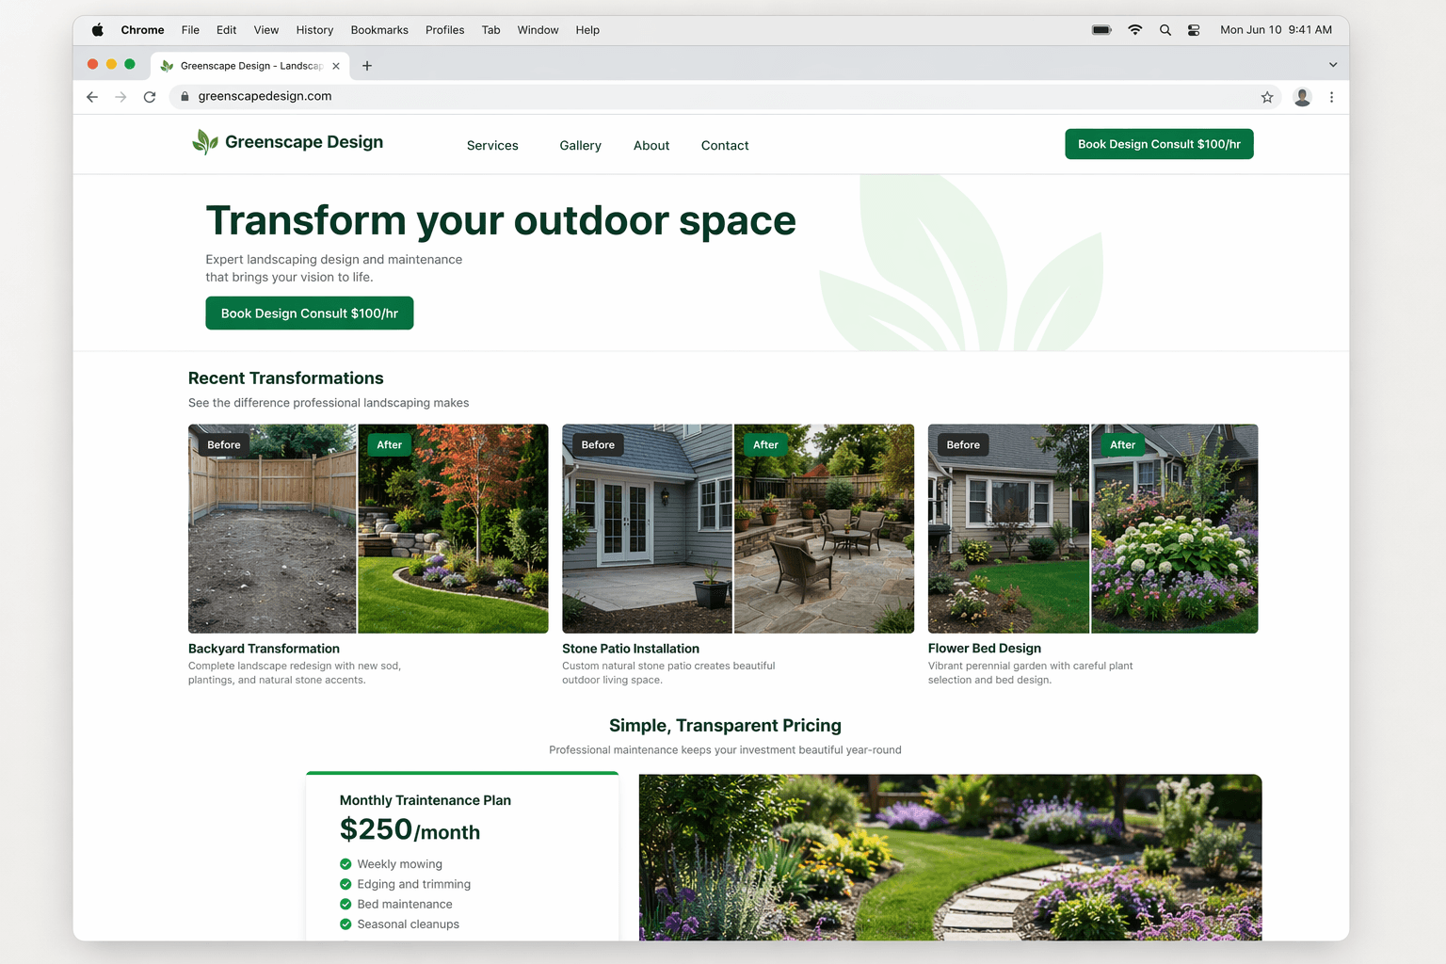
Task: Open Backyard Transformation before photo
Action: 272,528
